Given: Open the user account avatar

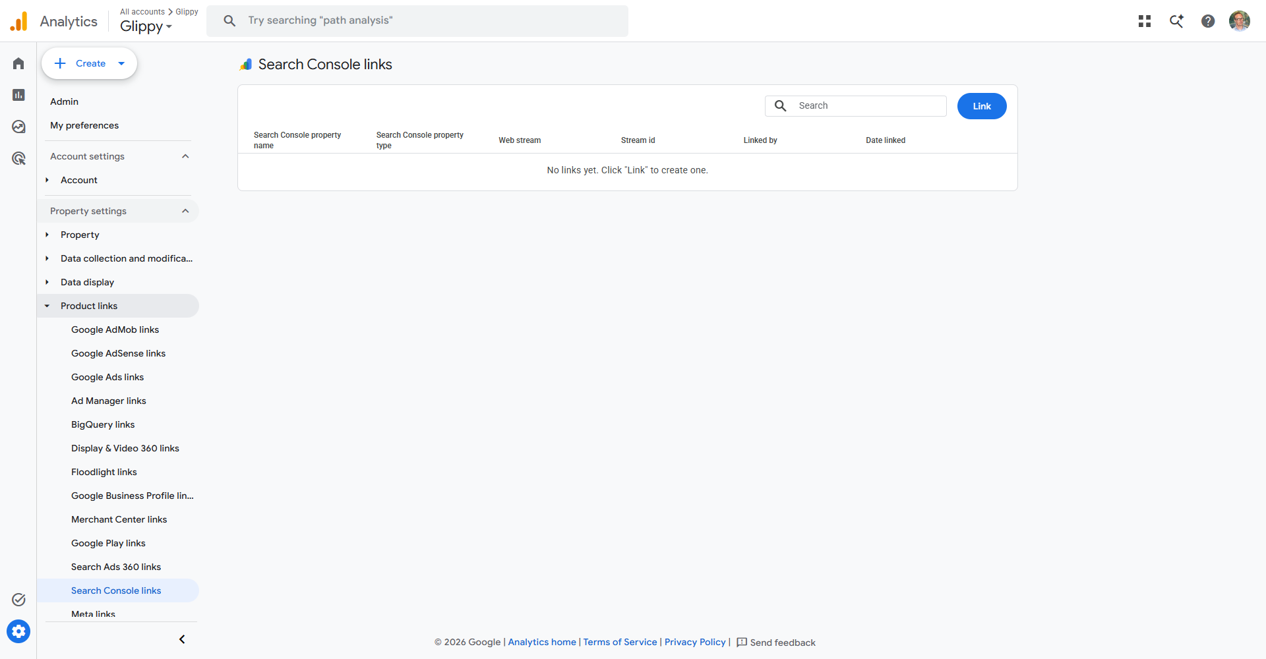Looking at the screenshot, I should pos(1240,21).
